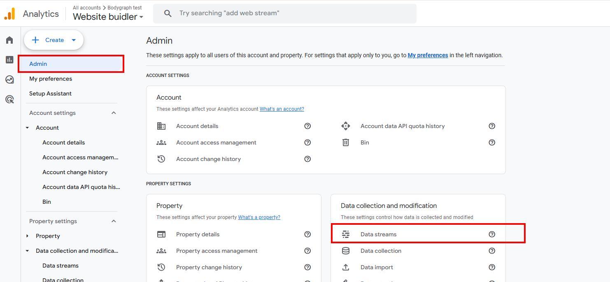Open the Home icon in left rail
Screen dimensions: 610x282
pyautogui.click(x=9, y=40)
